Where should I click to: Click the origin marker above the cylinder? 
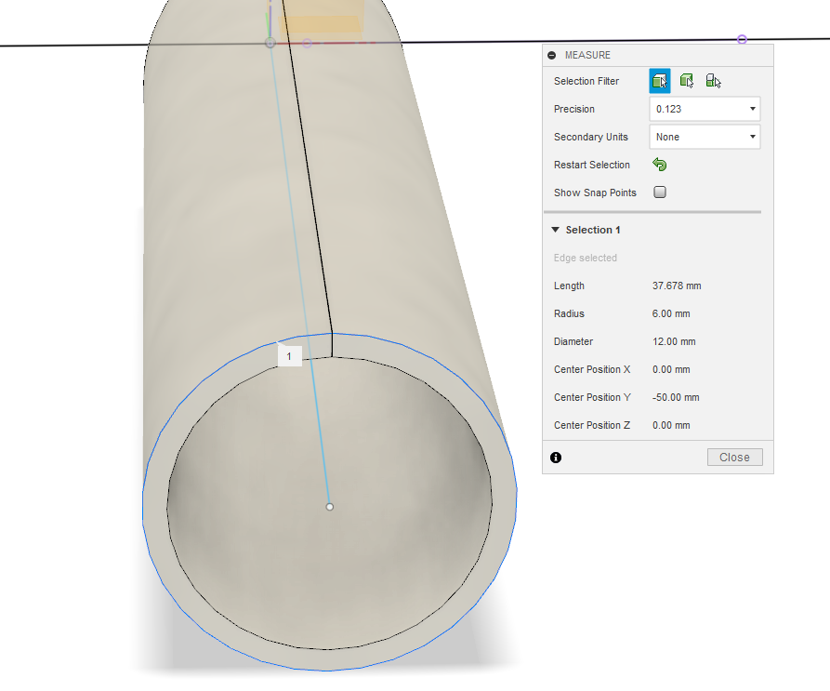tap(270, 42)
